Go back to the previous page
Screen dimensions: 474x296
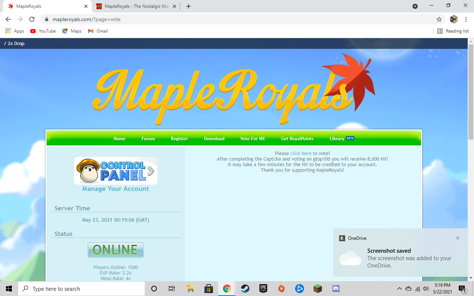tap(8, 19)
